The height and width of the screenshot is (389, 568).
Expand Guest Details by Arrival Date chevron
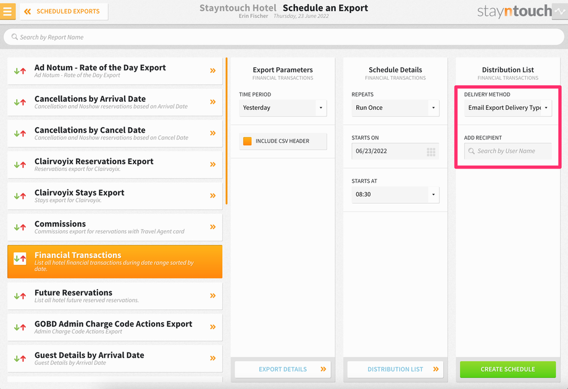pyautogui.click(x=213, y=358)
